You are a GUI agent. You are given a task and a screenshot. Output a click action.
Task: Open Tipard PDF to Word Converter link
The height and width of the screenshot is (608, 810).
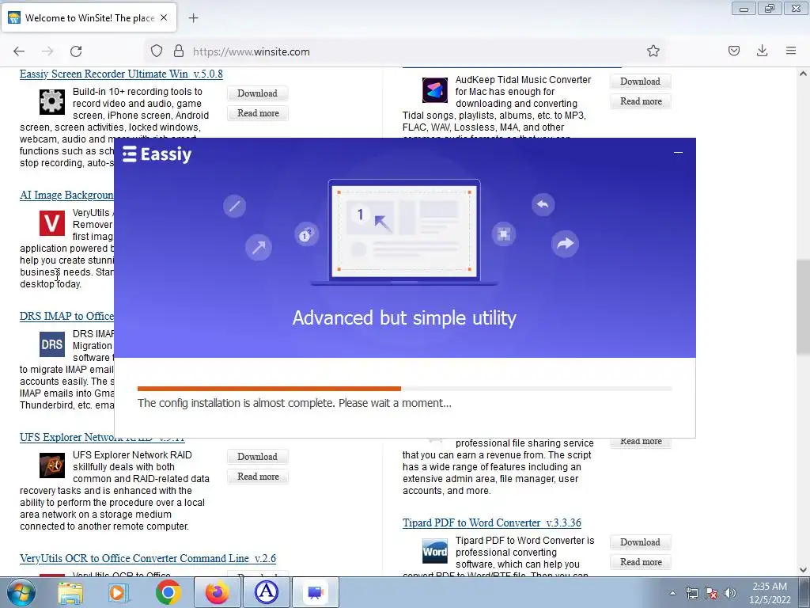point(492,522)
